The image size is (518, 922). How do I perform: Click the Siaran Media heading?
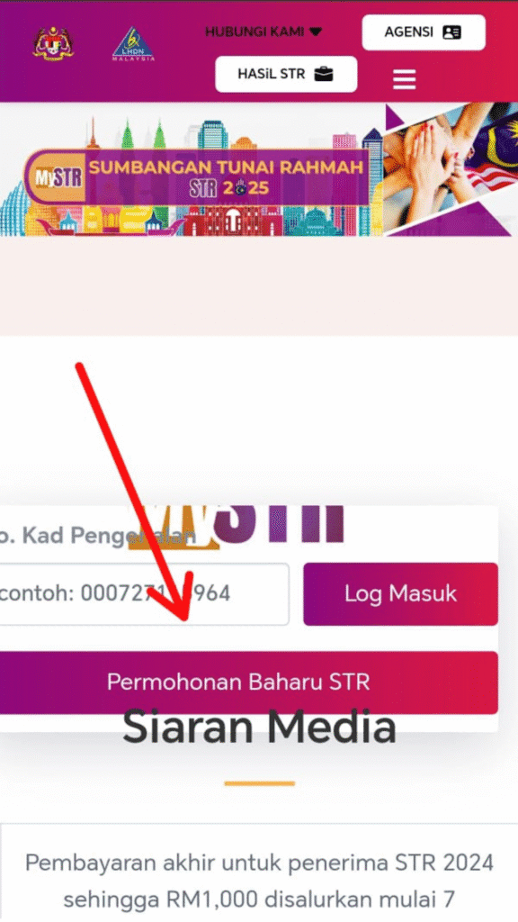pos(259,727)
